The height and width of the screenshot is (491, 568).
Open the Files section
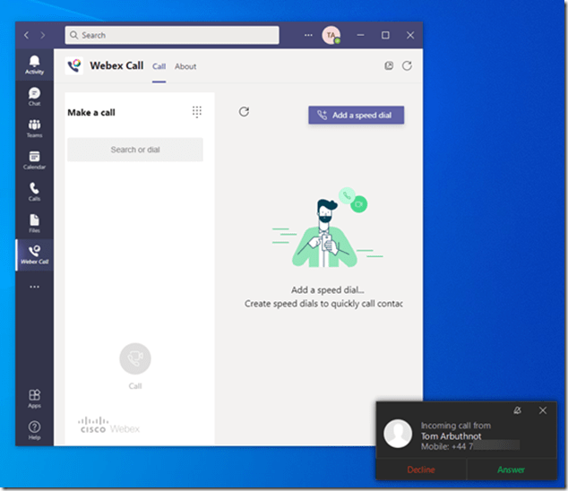tap(34, 223)
